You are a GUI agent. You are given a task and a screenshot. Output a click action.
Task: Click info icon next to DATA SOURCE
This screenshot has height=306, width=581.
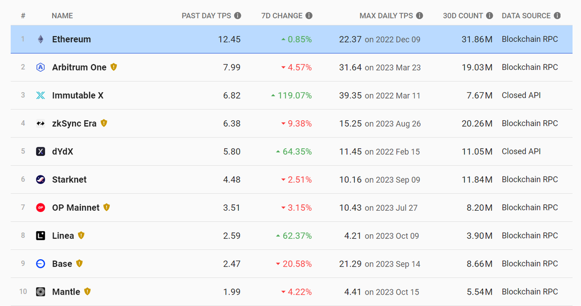pos(557,16)
